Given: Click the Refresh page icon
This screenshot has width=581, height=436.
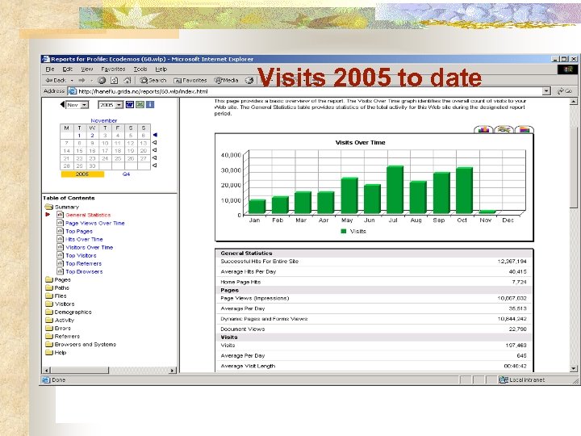Looking at the screenshot, I should pos(115,80).
